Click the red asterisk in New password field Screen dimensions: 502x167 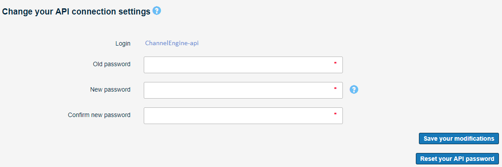tap(335, 88)
